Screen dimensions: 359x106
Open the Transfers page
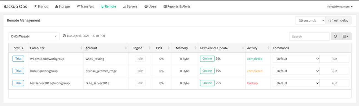(x=85, y=6)
